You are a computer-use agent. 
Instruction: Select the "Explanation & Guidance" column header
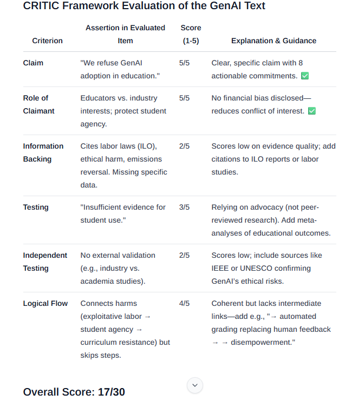[x=273, y=41]
